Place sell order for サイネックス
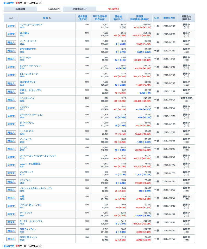The image size is (207, 249). [11, 59]
